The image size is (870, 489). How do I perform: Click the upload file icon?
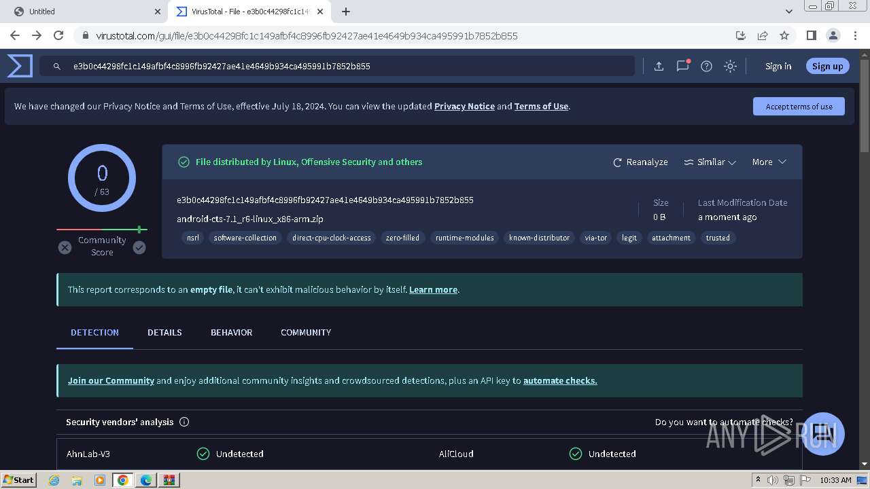click(x=659, y=66)
